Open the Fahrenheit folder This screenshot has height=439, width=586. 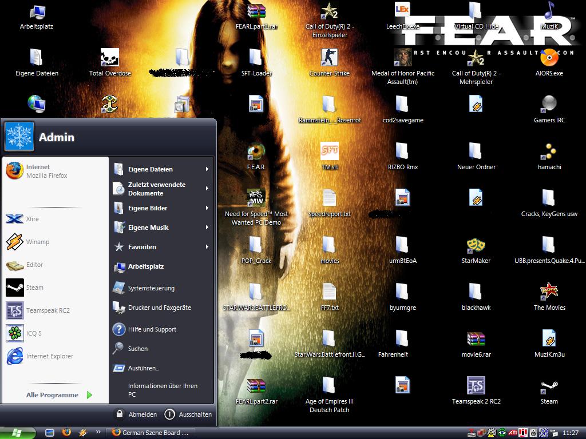tap(394, 345)
